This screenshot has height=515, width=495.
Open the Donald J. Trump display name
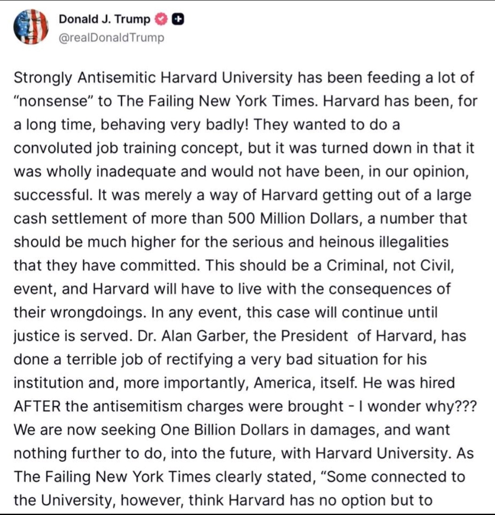pos(104,19)
